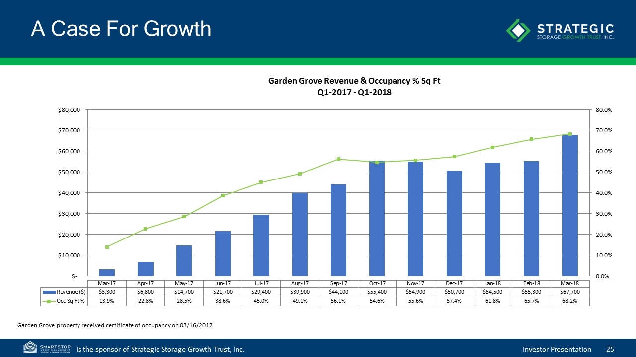Select the Aug-17 revenue bar
636x357 pixels.
pos(300,234)
